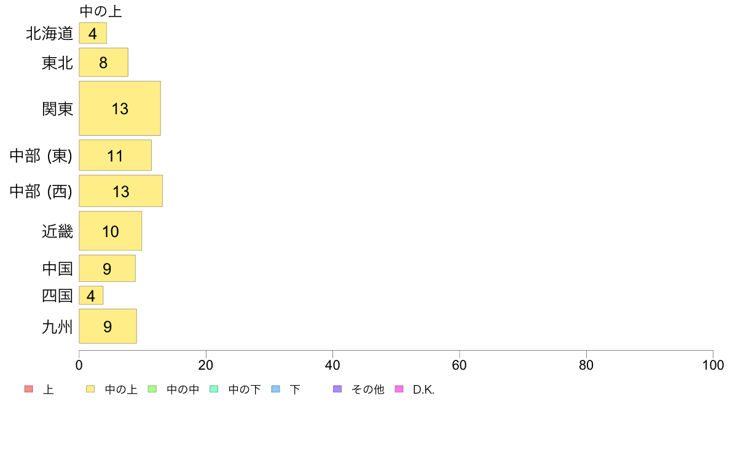730x452 pixels.
Task: Select the 近畿 bar showing 10
Action: point(111,231)
